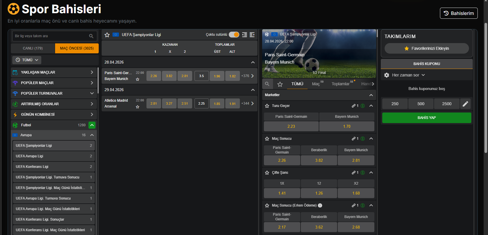Show favorite markets star tab
The width and height of the screenshot is (488, 235).
[280, 84]
